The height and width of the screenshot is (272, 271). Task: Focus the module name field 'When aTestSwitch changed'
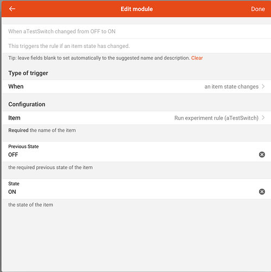pyautogui.click(x=140, y=32)
